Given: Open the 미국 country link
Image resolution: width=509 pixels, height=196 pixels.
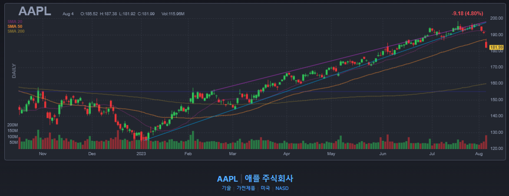Looking at the screenshot, I should click(x=265, y=188).
